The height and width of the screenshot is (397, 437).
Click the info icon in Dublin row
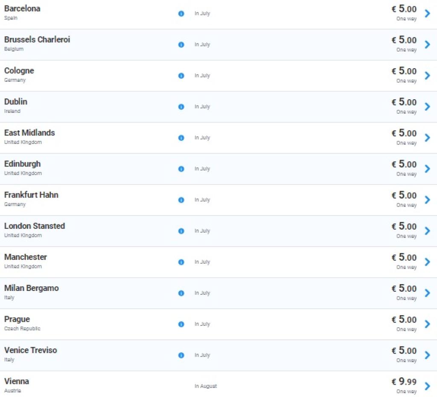point(181,107)
